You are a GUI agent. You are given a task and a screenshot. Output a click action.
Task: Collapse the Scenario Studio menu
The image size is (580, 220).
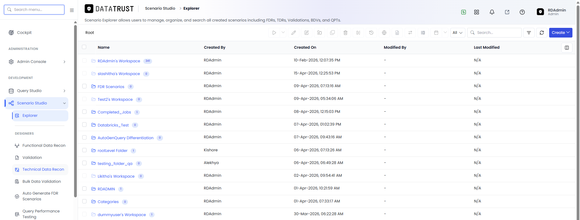pos(37,103)
